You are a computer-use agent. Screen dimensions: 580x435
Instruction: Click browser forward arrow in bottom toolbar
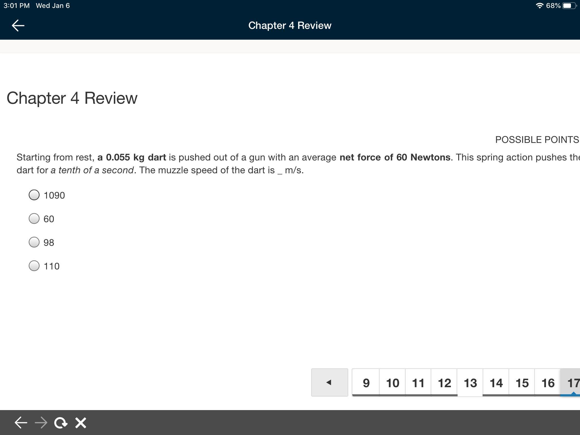click(41, 423)
